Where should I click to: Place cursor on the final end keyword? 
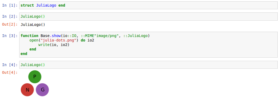pyautogui.click(x=24, y=54)
